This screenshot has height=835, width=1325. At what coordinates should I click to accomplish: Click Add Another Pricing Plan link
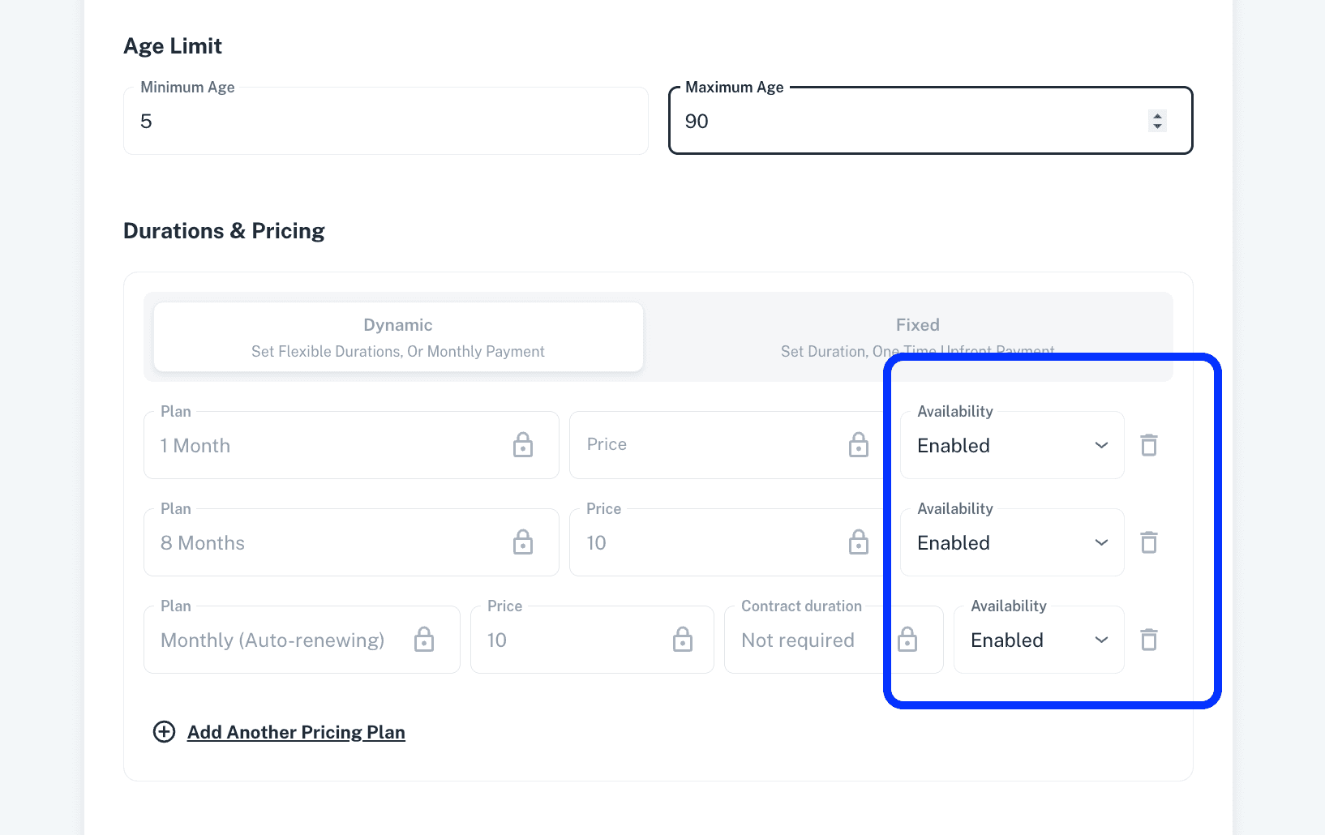pyautogui.click(x=296, y=732)
